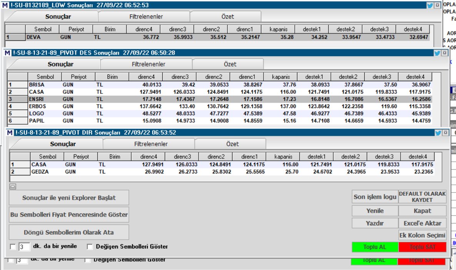Click the M app icon of the LOW Sonuçları window
456x270 pixels.
tap(5, 5)
